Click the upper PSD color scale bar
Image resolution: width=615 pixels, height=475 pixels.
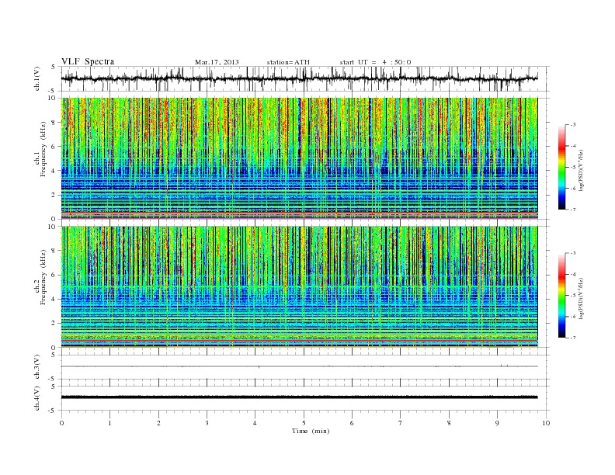point(561,167)
